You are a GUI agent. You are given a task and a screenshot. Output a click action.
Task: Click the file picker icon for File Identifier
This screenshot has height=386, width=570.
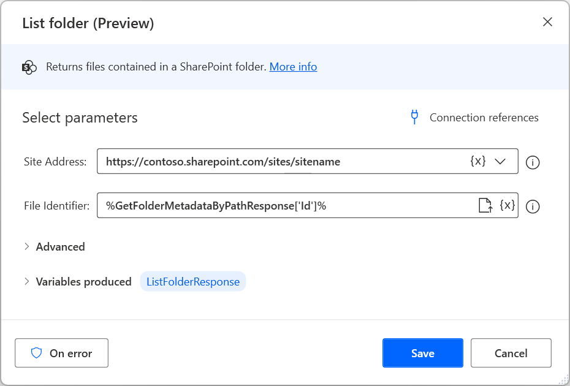click(485, 205)
